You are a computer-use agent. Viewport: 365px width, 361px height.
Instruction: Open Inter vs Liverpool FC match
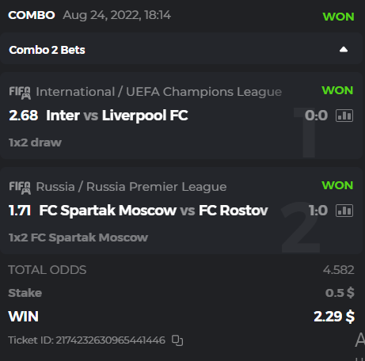coord(117,116)
